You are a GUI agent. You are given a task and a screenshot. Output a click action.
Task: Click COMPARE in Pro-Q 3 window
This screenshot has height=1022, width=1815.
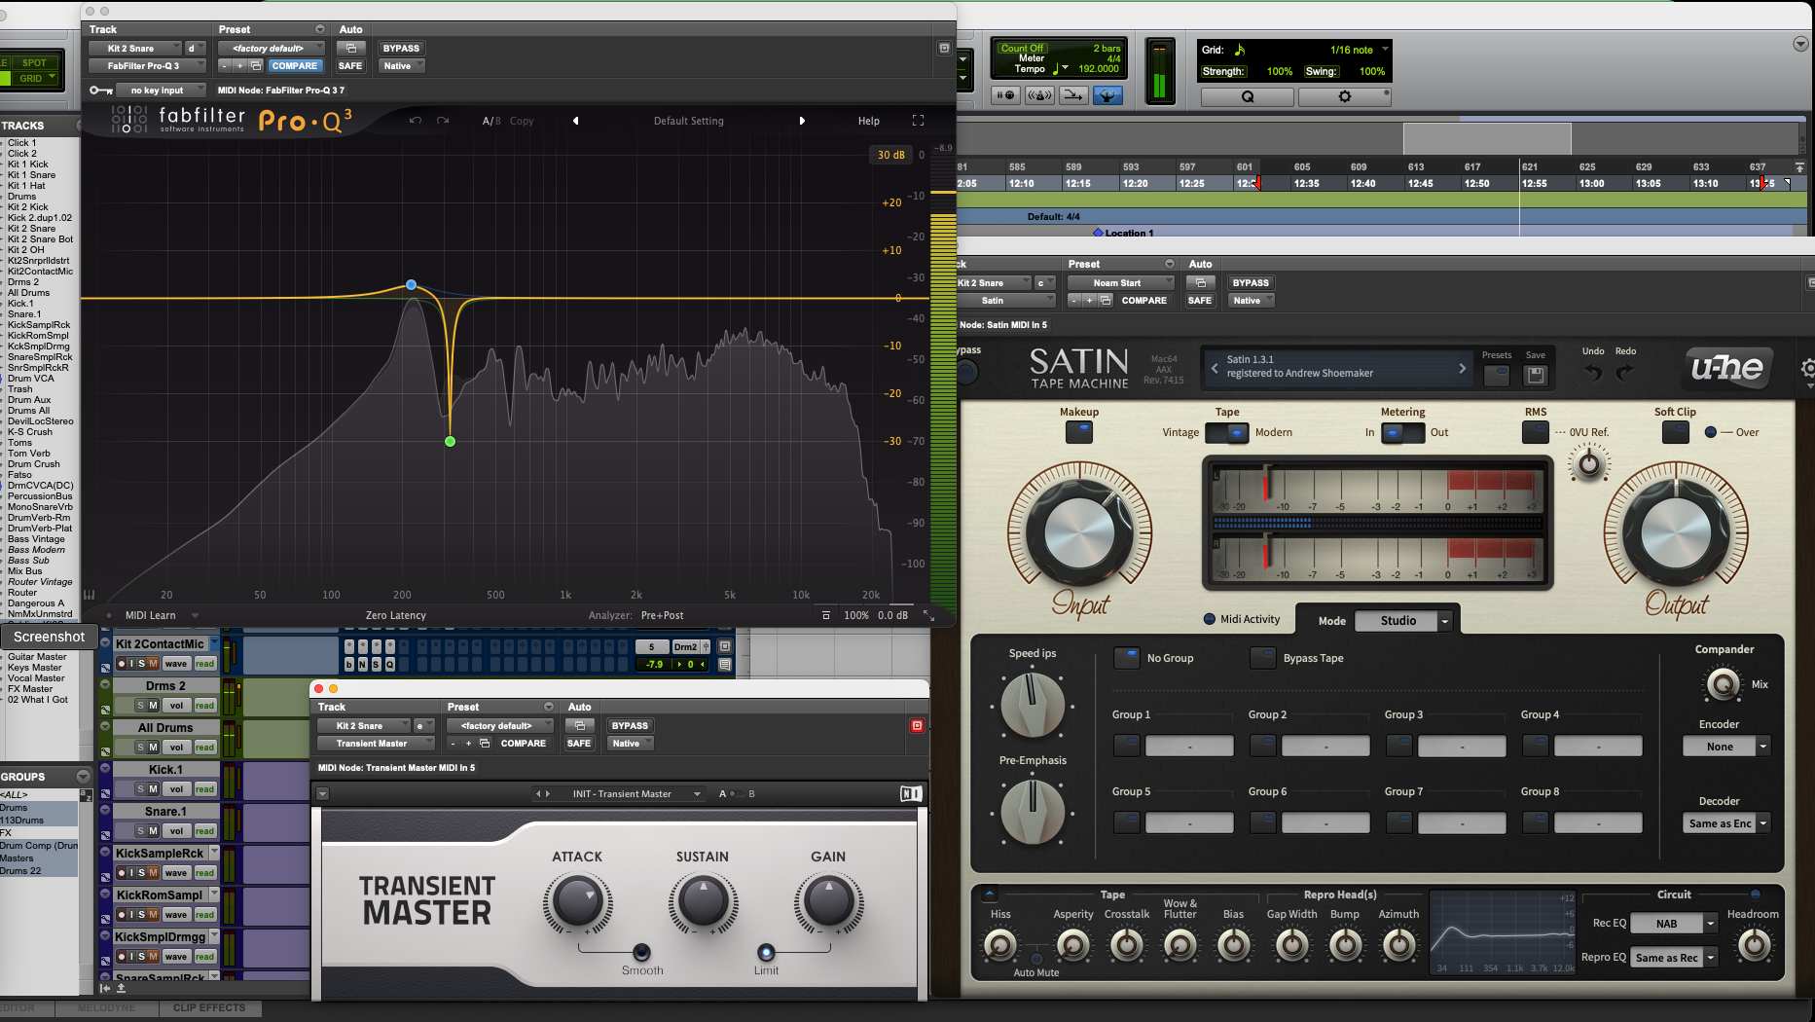(x=294, y=66)
